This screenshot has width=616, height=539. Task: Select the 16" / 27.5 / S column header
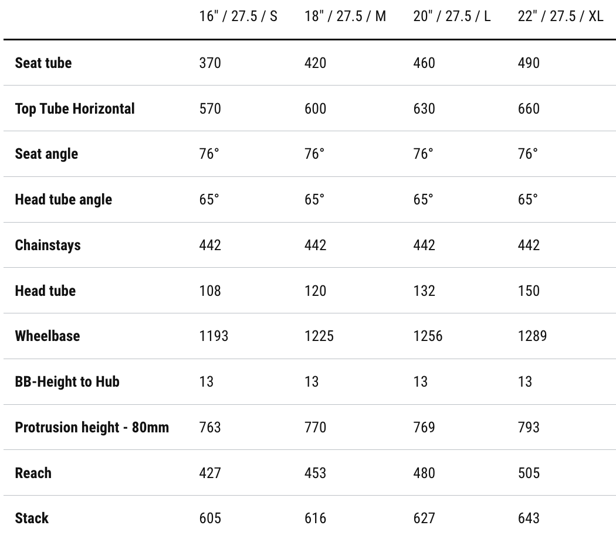point(238,16)
